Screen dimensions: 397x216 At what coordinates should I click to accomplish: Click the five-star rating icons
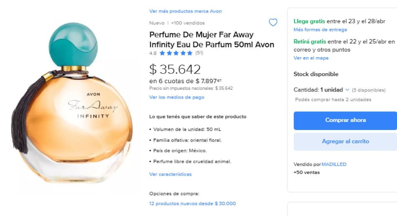[x=176, y=53]
